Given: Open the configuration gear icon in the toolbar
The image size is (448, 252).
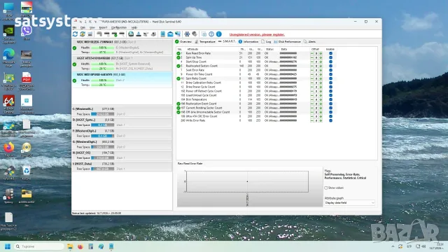Looking at the screenshot, I should pyautogui.click(x=187, y=34).
